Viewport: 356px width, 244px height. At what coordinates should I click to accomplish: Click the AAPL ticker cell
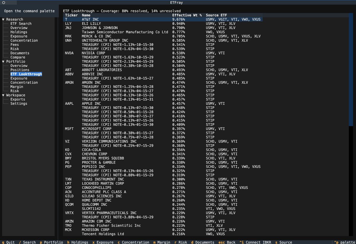tap(69, 104)
